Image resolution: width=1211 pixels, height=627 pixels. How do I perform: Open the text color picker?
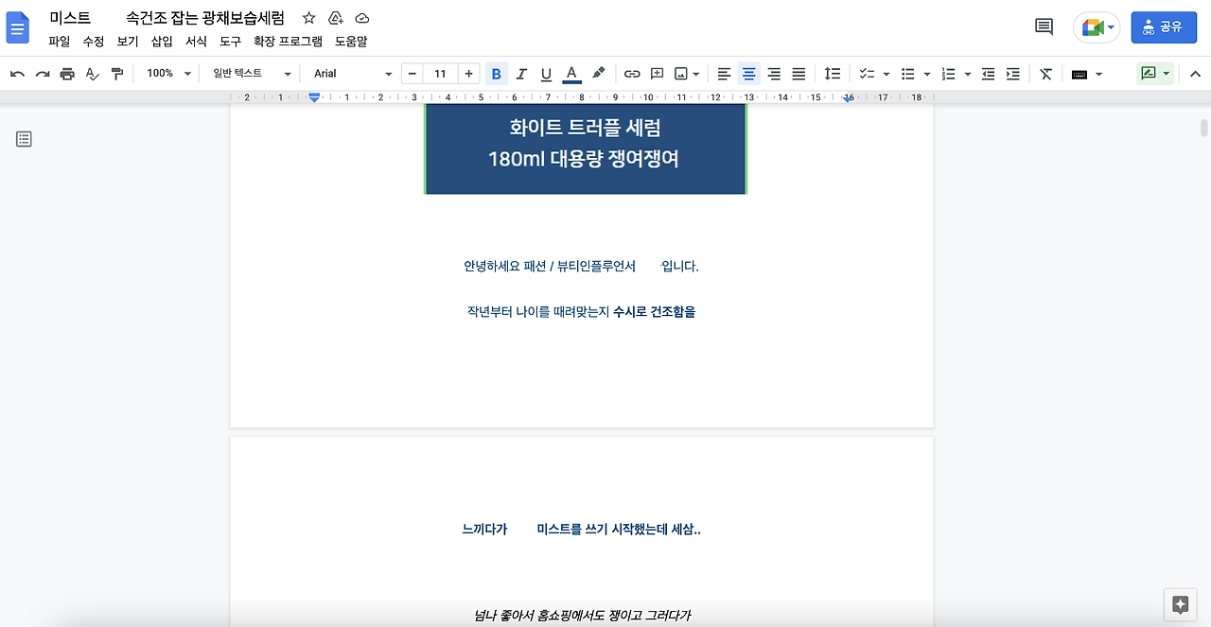570,73
